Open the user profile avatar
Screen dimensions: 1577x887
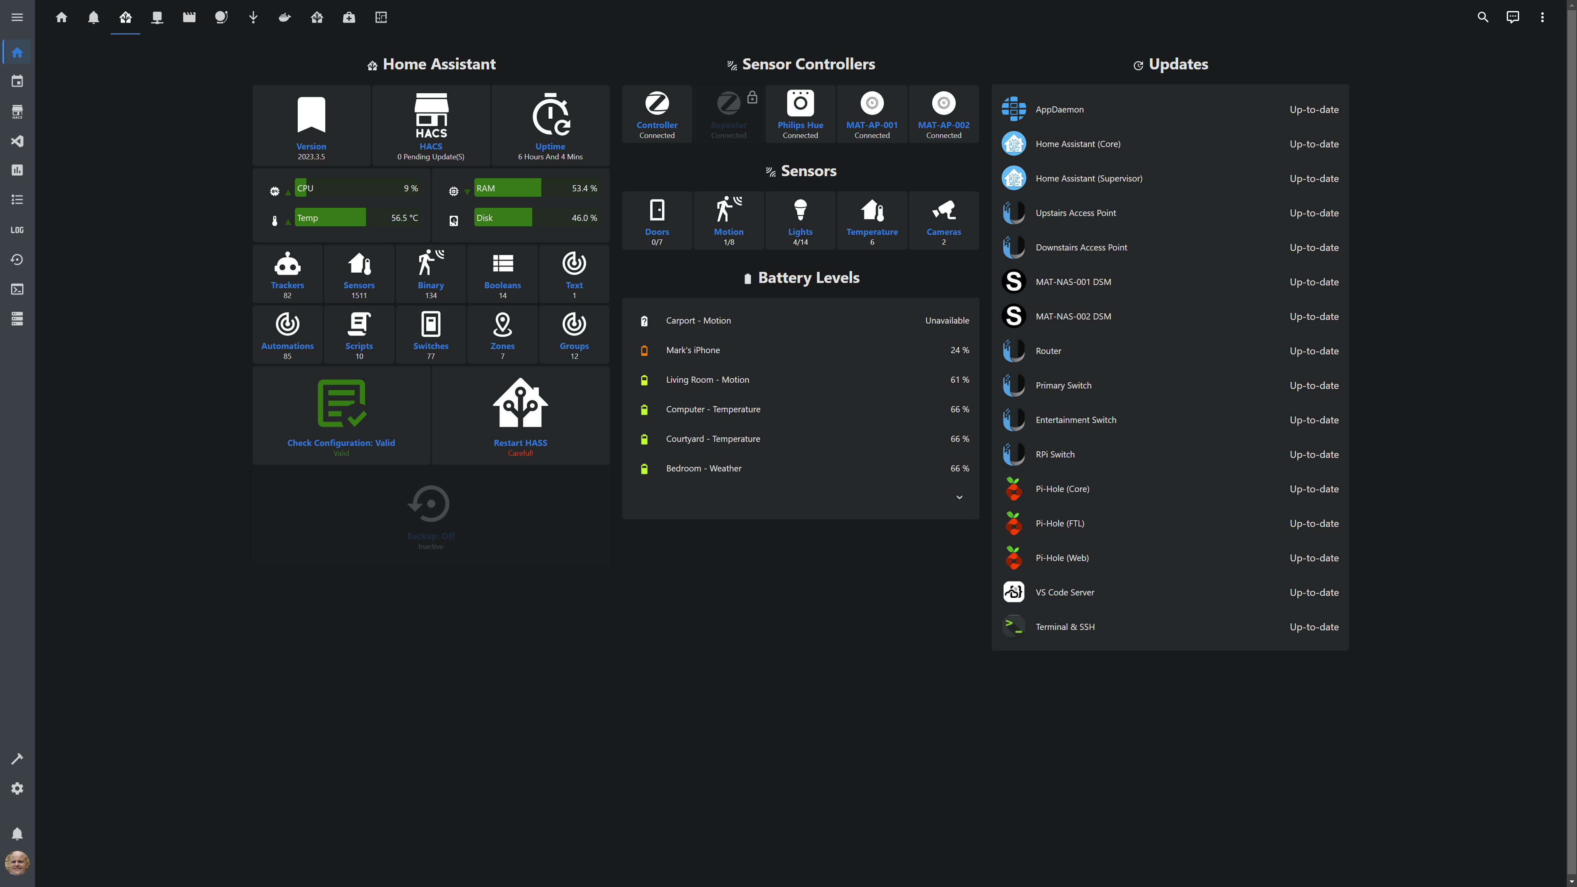[17, 863]
